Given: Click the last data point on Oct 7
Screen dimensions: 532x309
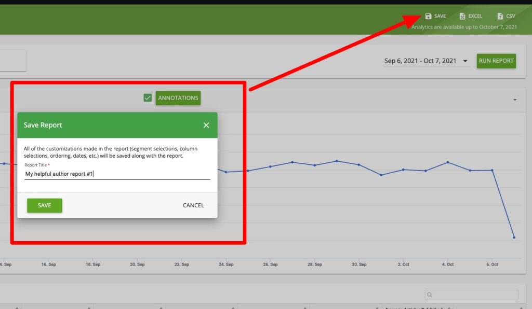Looking at the screenshot, I should pyautogui.click(x=514, y=237).
